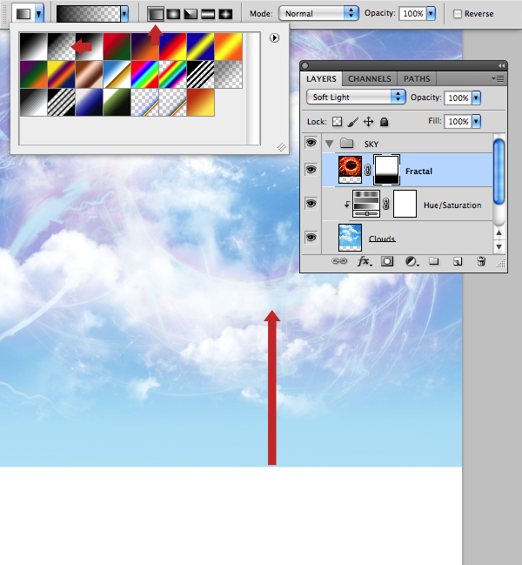Open the layer style fx menu

point(365,261)
